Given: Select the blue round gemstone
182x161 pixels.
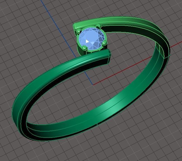Looking at the screenshot, I should [x=92, y=39].
